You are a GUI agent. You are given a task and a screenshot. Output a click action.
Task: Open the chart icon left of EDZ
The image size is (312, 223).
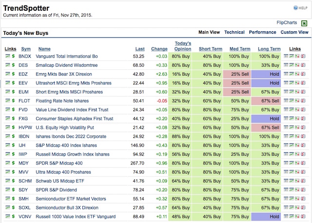click(x=8, y=74)
